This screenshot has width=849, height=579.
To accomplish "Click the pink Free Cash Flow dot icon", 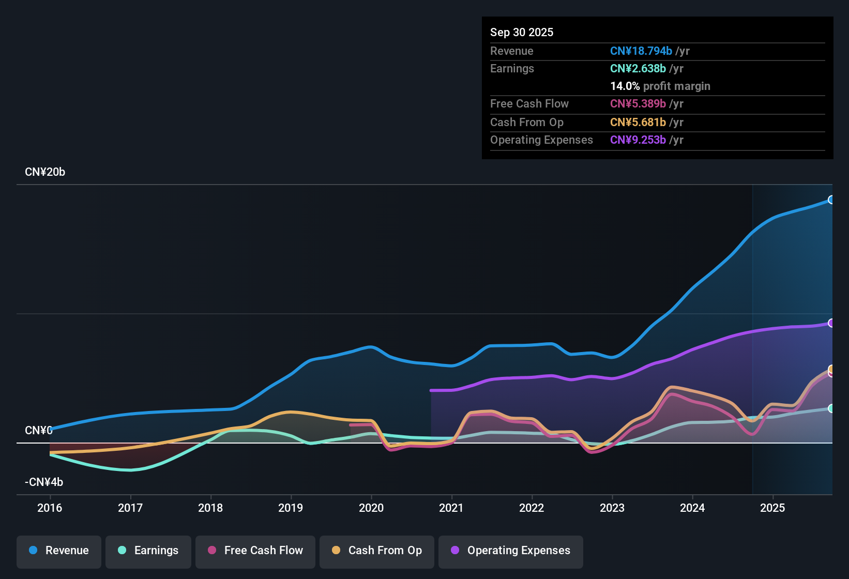I will (211, 551).
